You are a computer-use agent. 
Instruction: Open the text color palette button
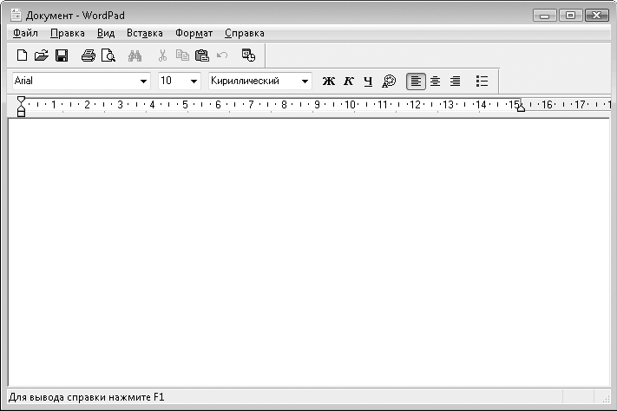click(389, 81)
